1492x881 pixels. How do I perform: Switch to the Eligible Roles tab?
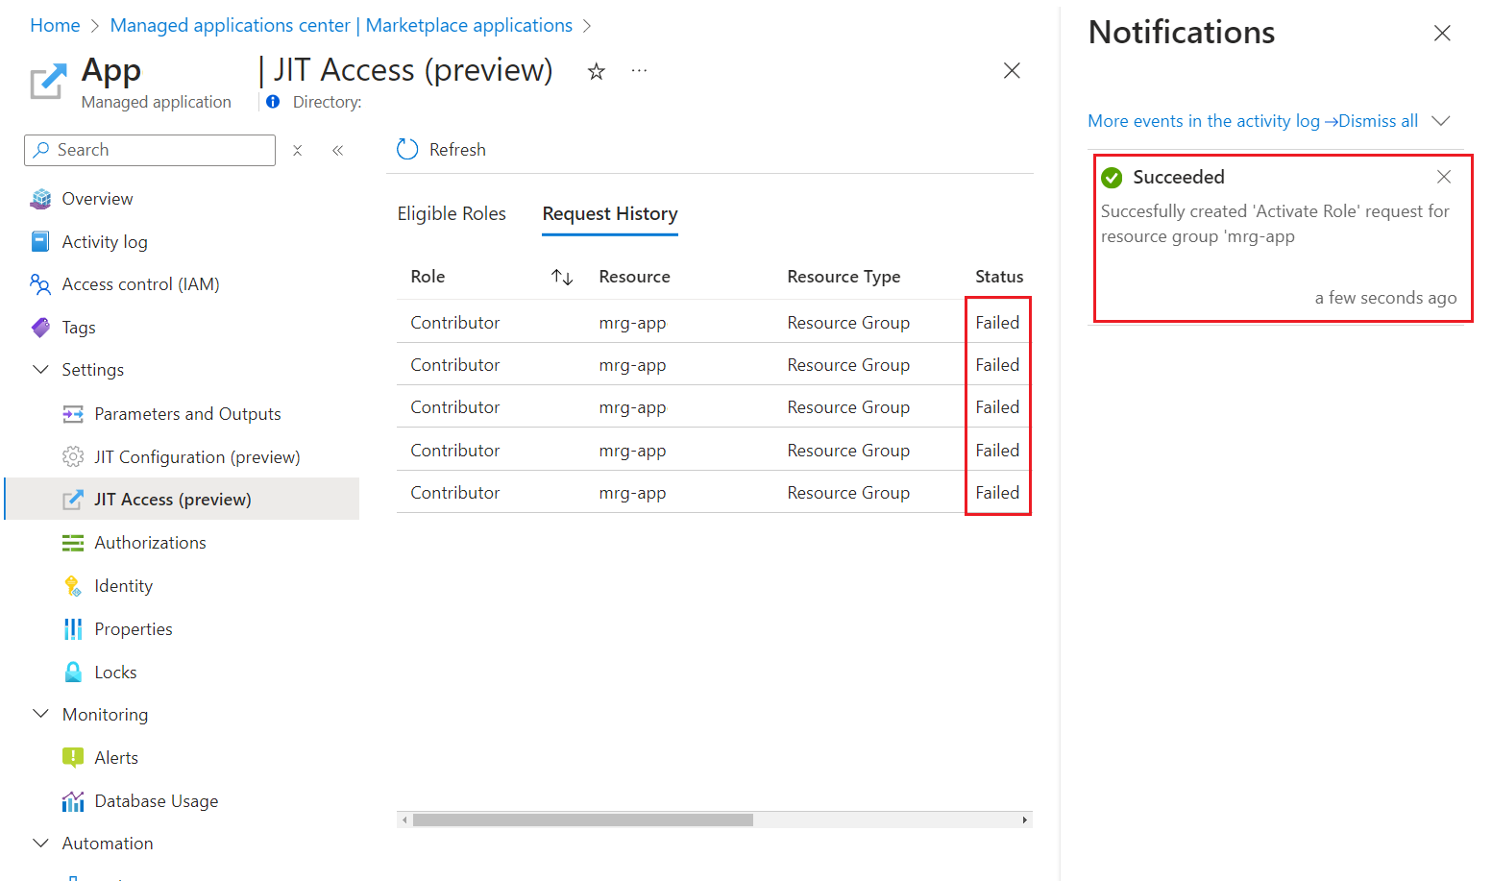click(452, 213)
